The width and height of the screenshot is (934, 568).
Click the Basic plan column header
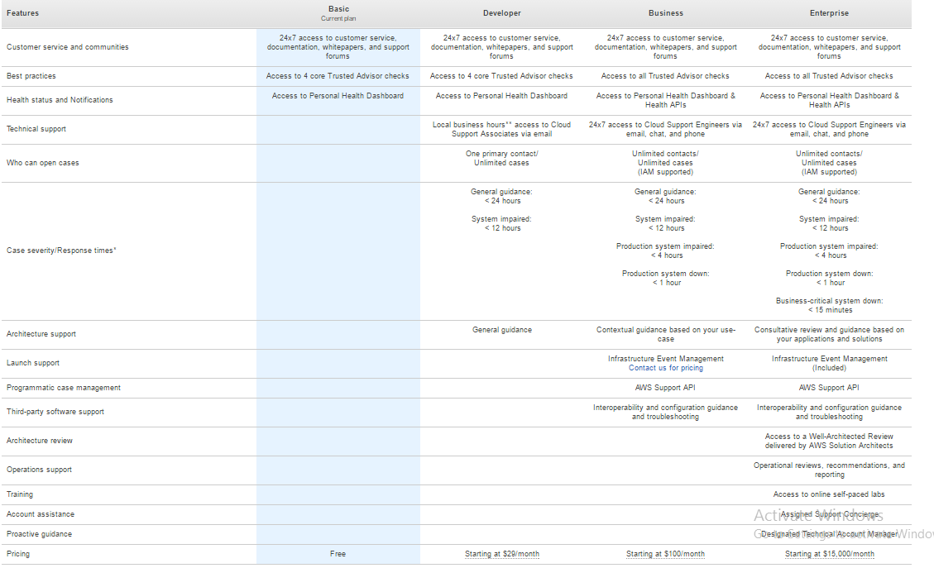338,10
